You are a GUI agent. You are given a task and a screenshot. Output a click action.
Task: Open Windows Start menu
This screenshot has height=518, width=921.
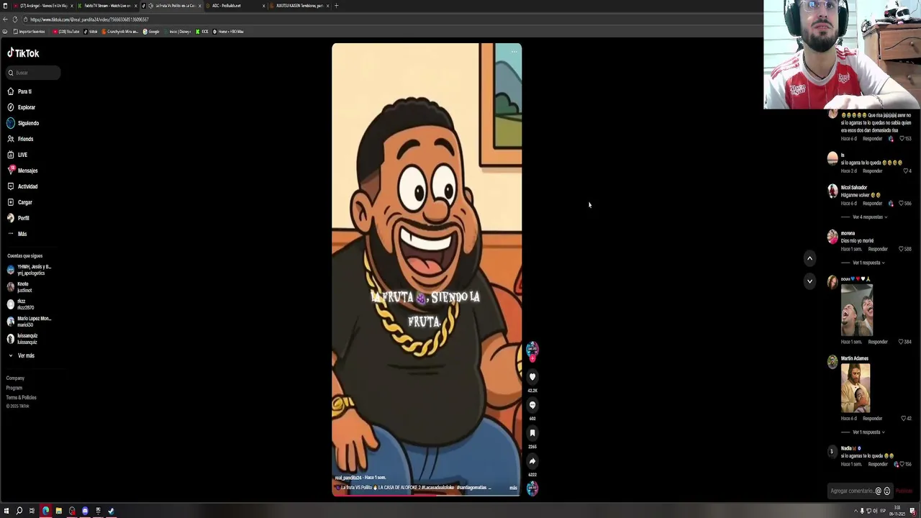(6, 511)
